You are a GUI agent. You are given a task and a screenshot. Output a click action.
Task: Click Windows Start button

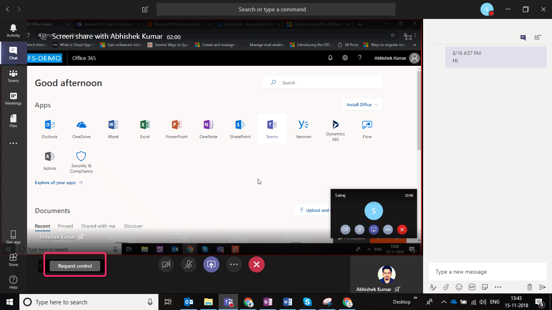coord(9,302)
